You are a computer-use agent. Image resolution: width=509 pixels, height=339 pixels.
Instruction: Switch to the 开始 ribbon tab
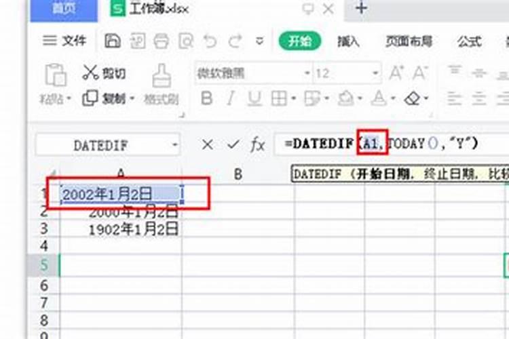click(x=300, y=41)
